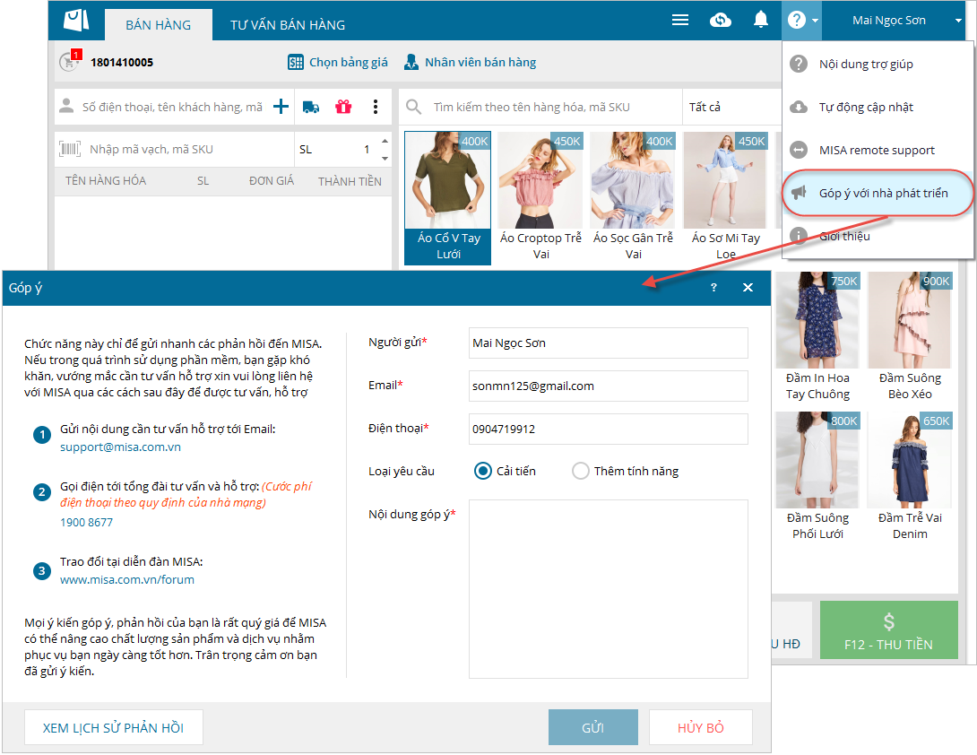Select Tự động cập nhật menu item
The height and width of the screenshot is (755, 977).
[878, 107]
